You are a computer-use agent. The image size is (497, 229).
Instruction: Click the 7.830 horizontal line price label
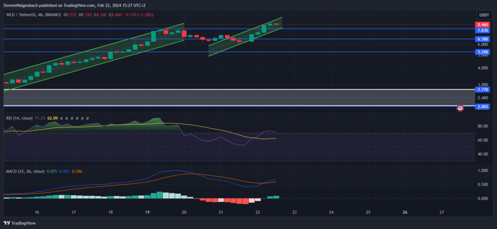pos(482,30)
